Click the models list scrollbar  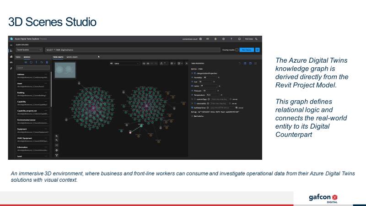pos(51,90)
